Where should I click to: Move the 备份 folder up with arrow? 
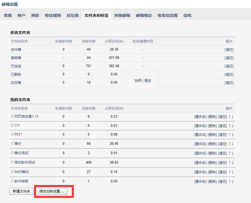(230, 144)
